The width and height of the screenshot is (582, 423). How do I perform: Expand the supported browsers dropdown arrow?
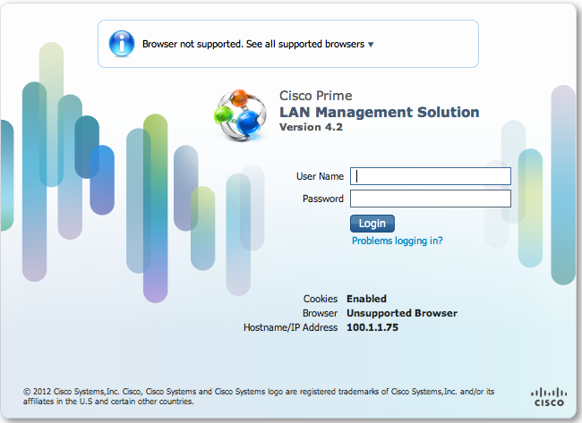371,44
